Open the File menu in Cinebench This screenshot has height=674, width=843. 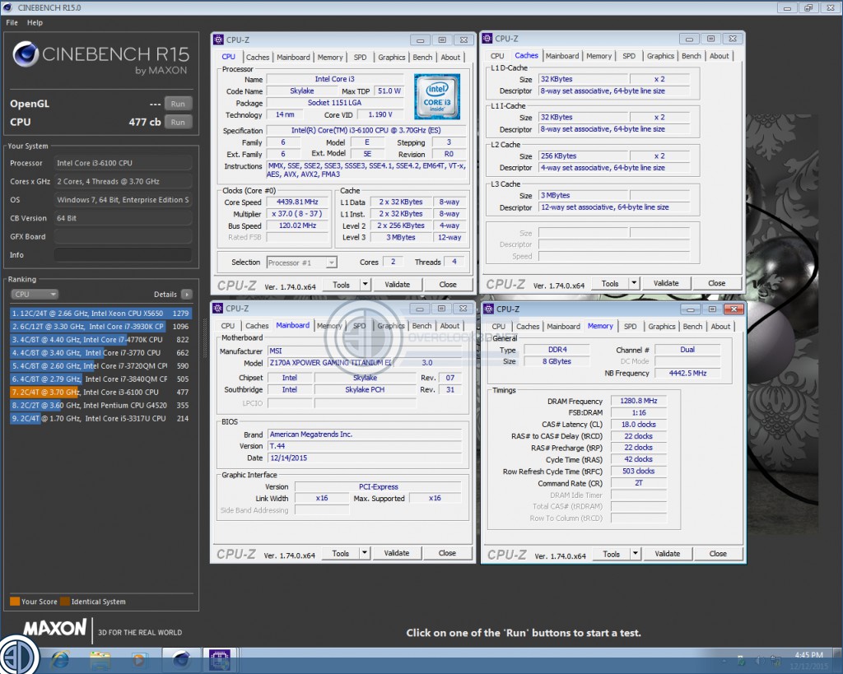(x=12, y=22)
